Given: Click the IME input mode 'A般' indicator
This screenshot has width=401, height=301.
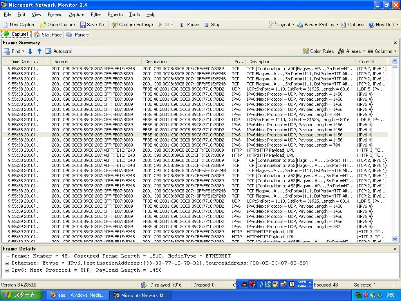Looking at the screenshot, I should 265,284.
